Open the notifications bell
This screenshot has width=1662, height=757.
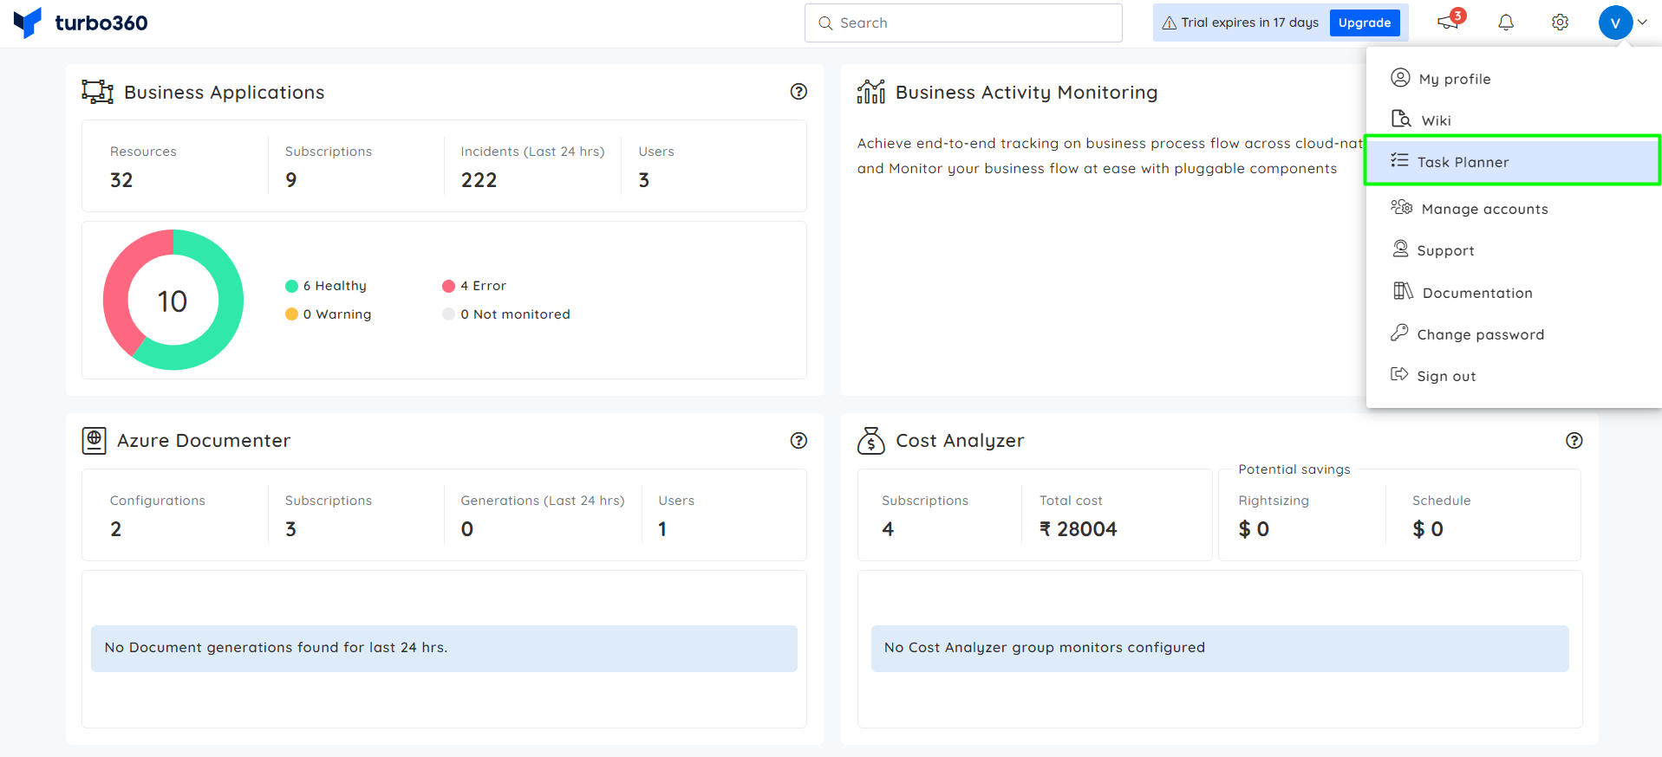point(1506,23)
